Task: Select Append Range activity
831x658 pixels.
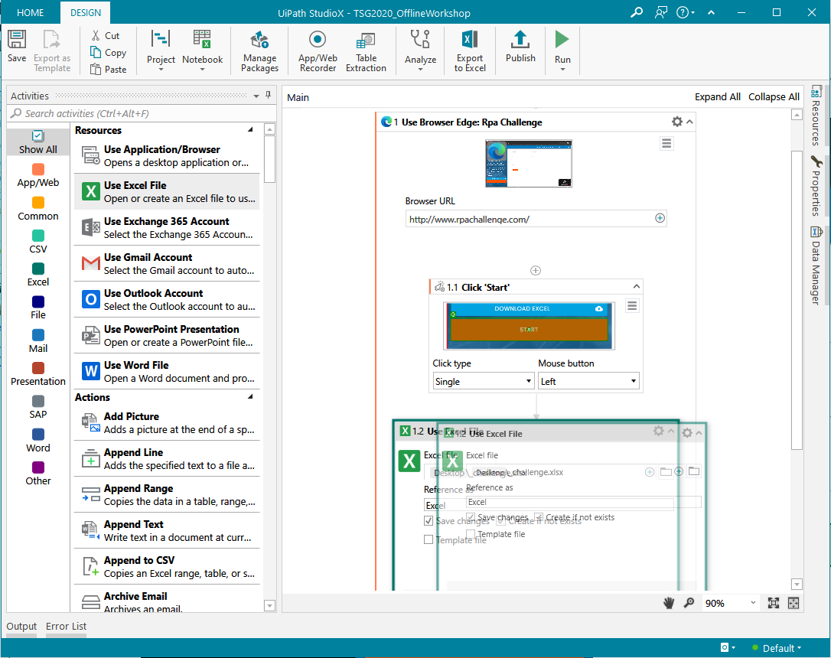Action: click(167, 495)
